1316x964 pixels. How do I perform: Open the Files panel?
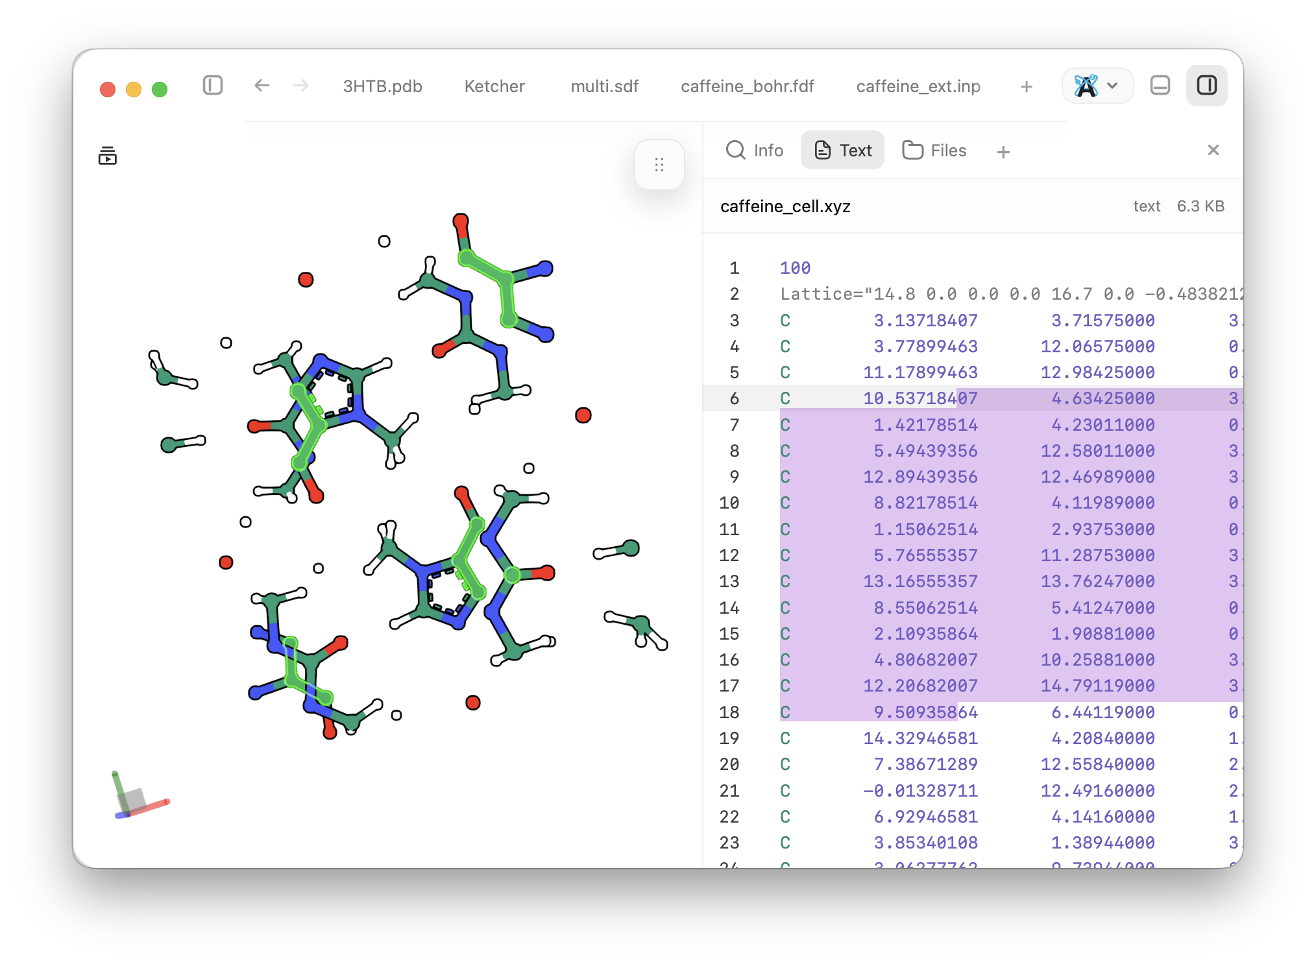point(934,151)
